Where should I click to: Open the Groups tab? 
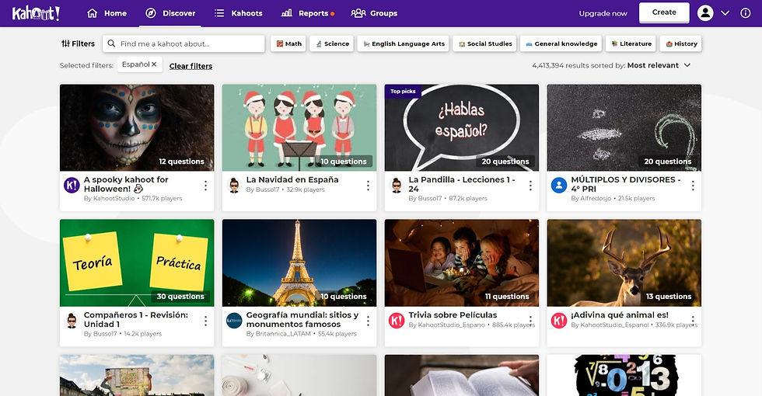coord(374,13)
